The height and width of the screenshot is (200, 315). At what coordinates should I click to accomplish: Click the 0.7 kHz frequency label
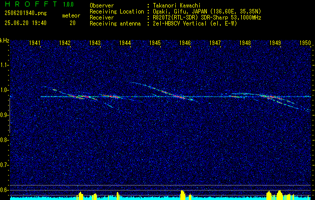click(5, 165)
